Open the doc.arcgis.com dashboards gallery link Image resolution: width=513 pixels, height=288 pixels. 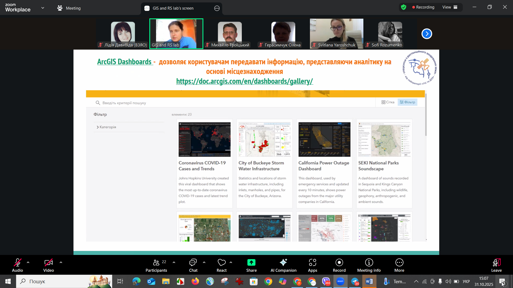[244, 81]
